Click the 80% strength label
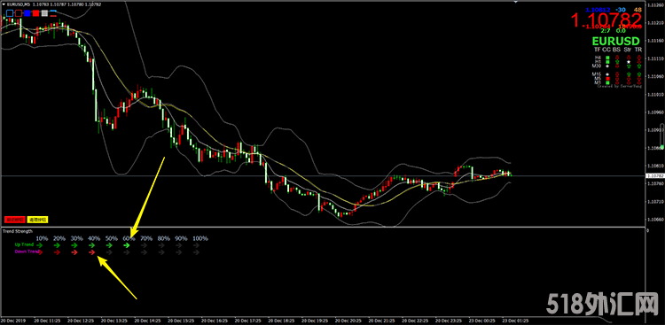This screenshot has height=325, width=665. click(164, 238)
